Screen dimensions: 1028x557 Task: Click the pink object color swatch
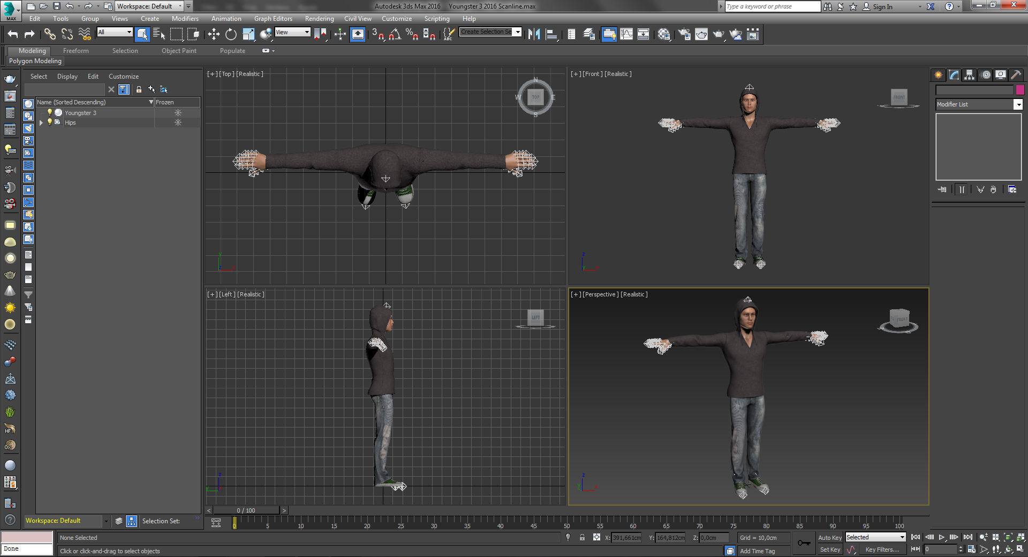coord(1020,89)
